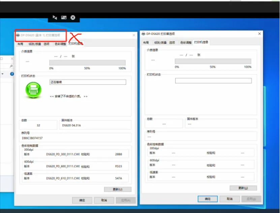Click the DS620_PD_600_0111.CWD version text
The height and width of the screenshot is (213, 280).
pos(63,166)
